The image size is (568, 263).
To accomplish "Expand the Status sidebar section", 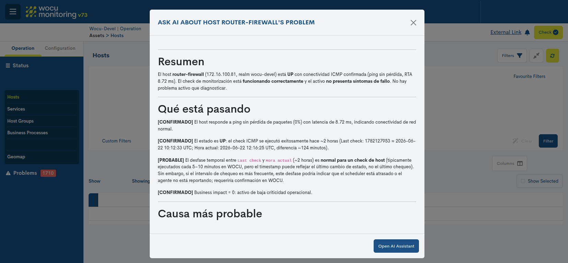I will [x=17, y=66].
